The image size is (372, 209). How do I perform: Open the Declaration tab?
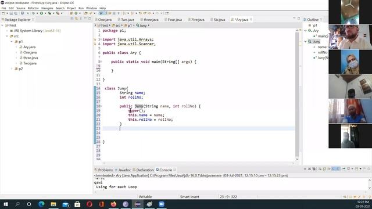click(144, 170)
